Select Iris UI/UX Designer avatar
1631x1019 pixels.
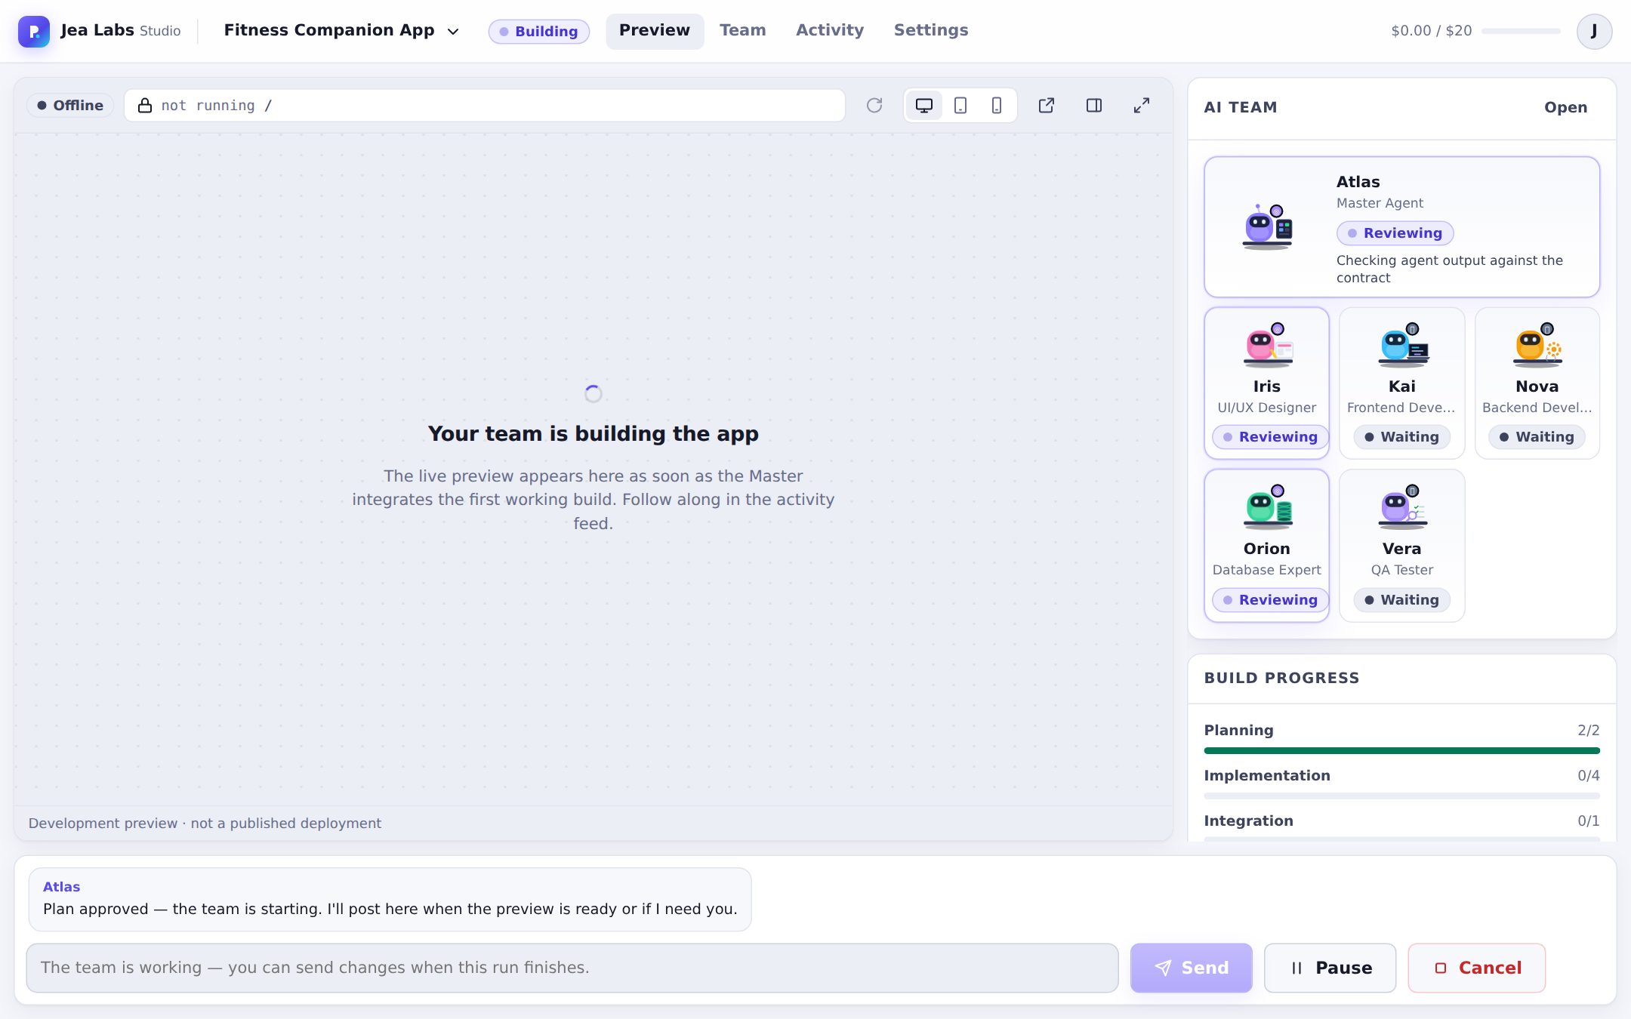point(1268,346)
